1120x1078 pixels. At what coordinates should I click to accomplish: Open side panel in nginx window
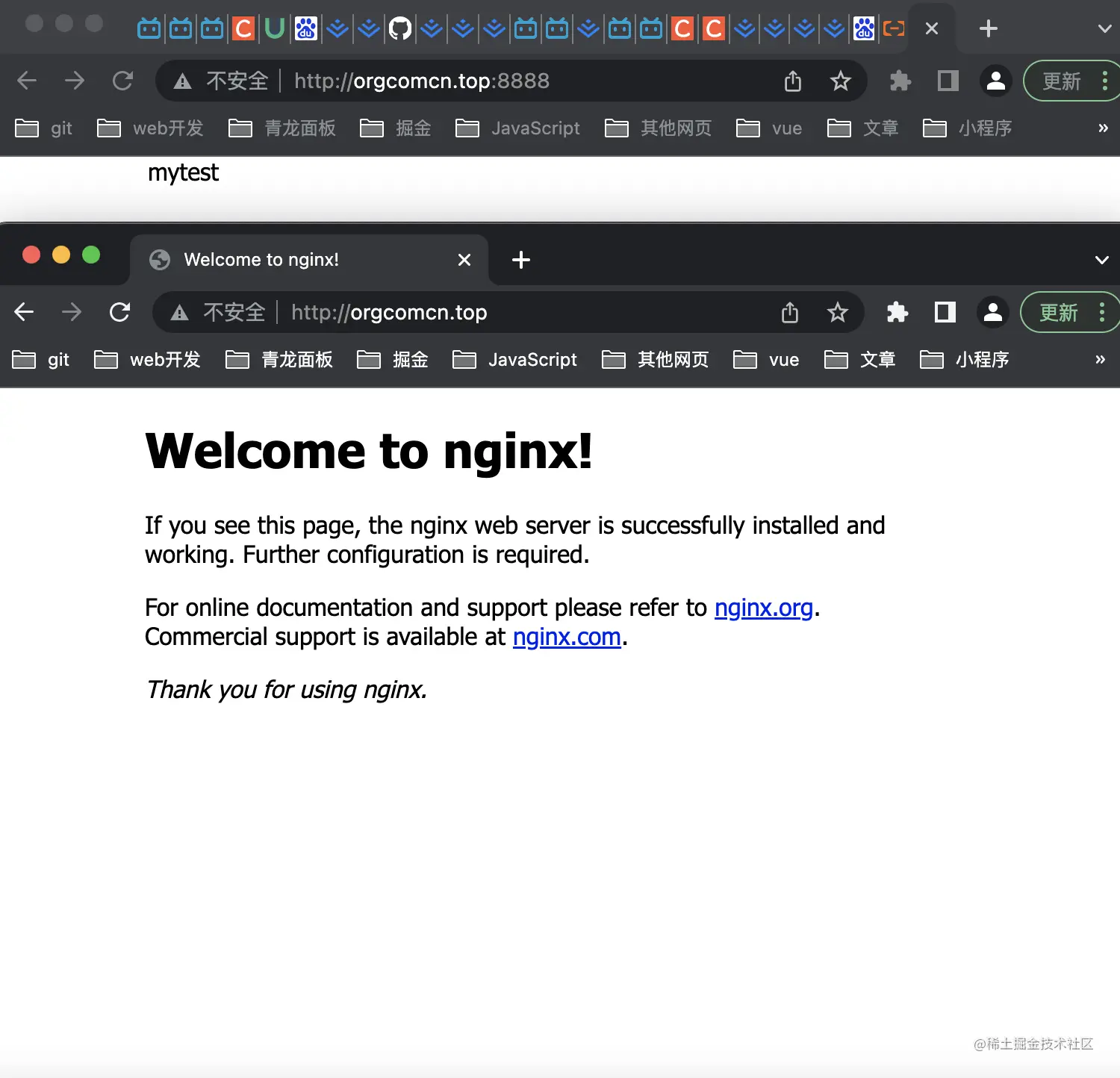(x=945, y=312)
